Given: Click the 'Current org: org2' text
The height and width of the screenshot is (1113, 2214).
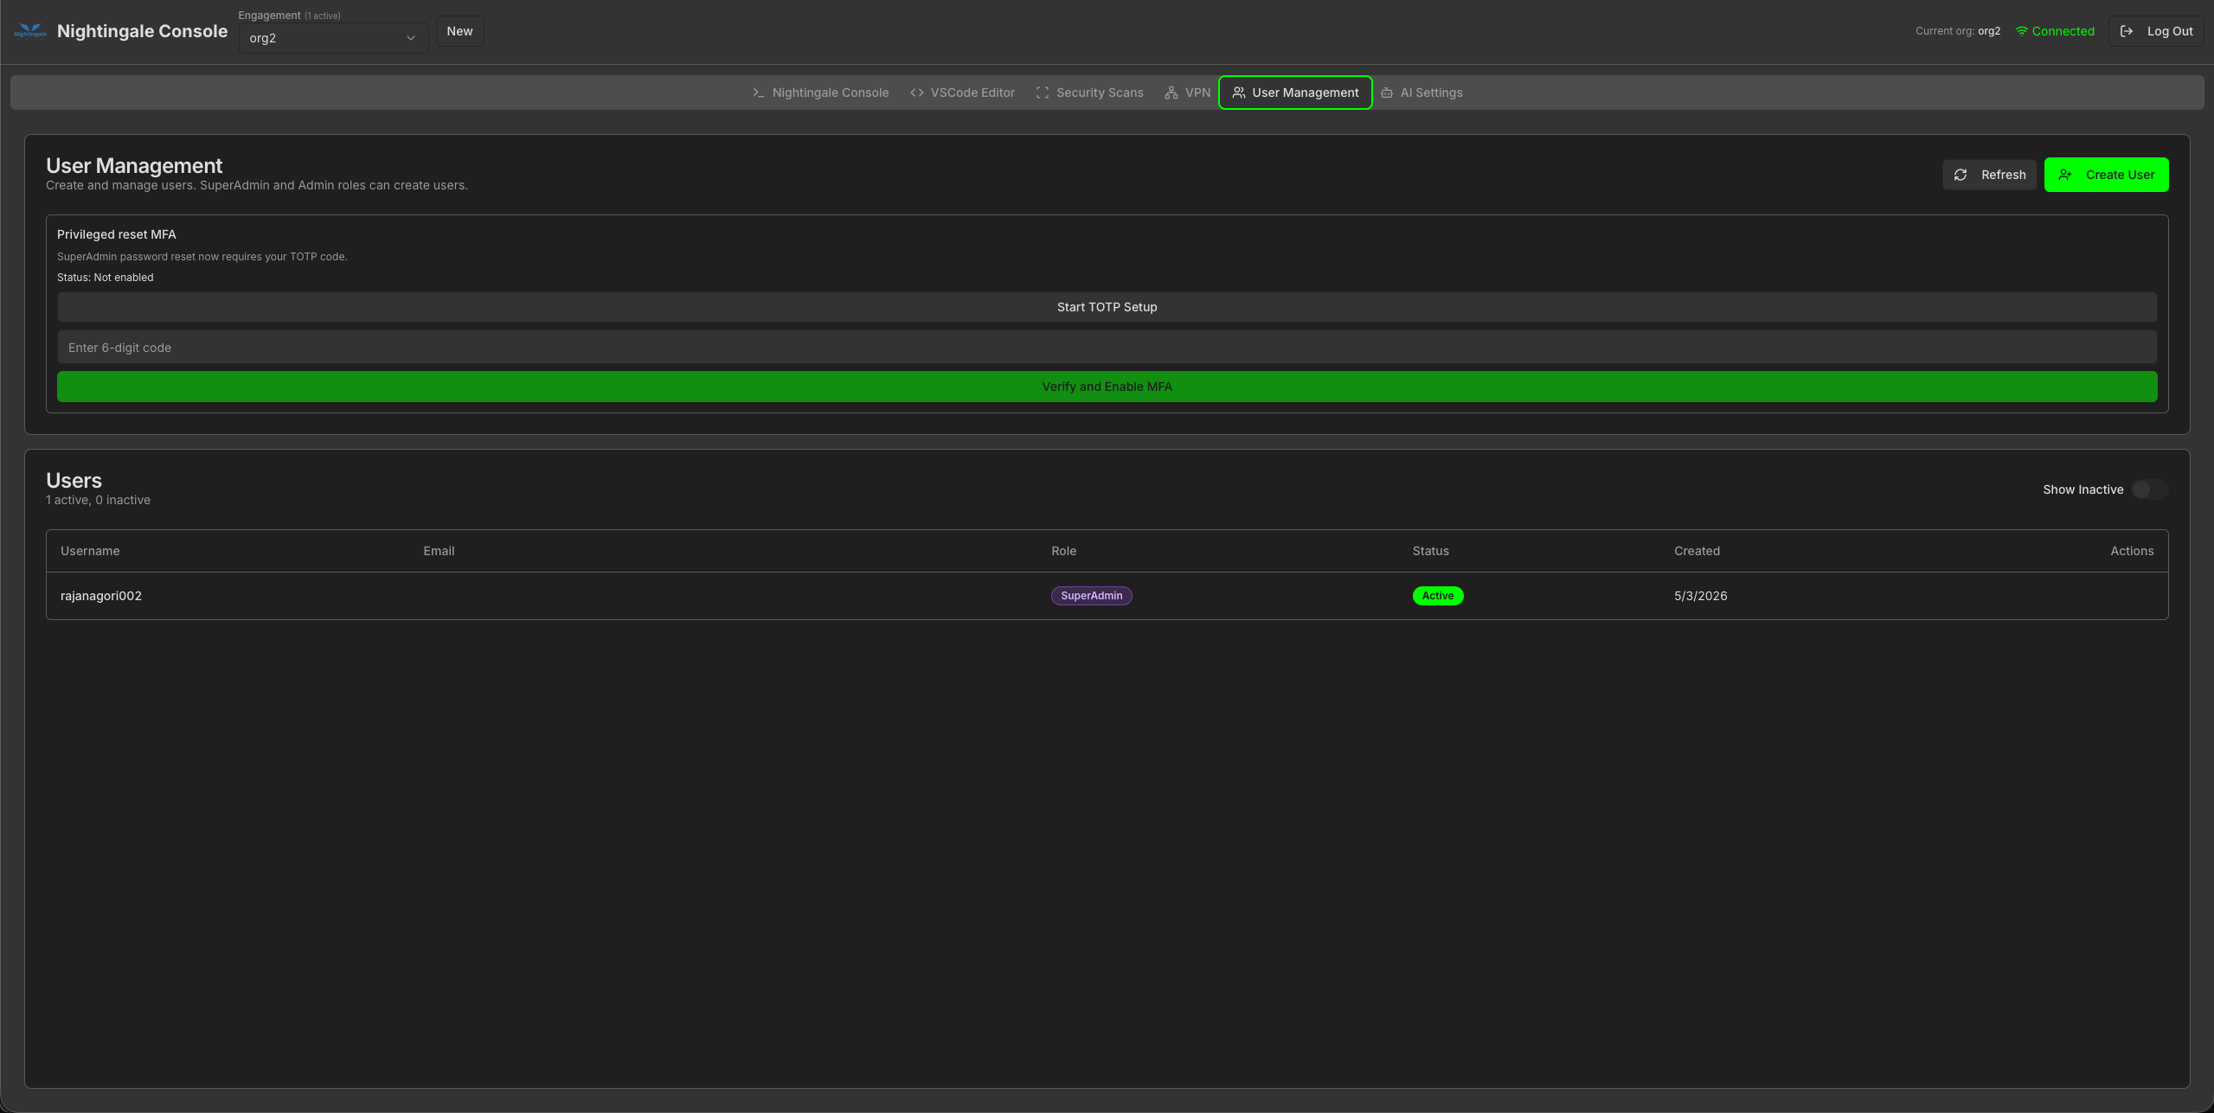Looking at the screenshot, I should pyautogui.click(x=1957, y=31).
